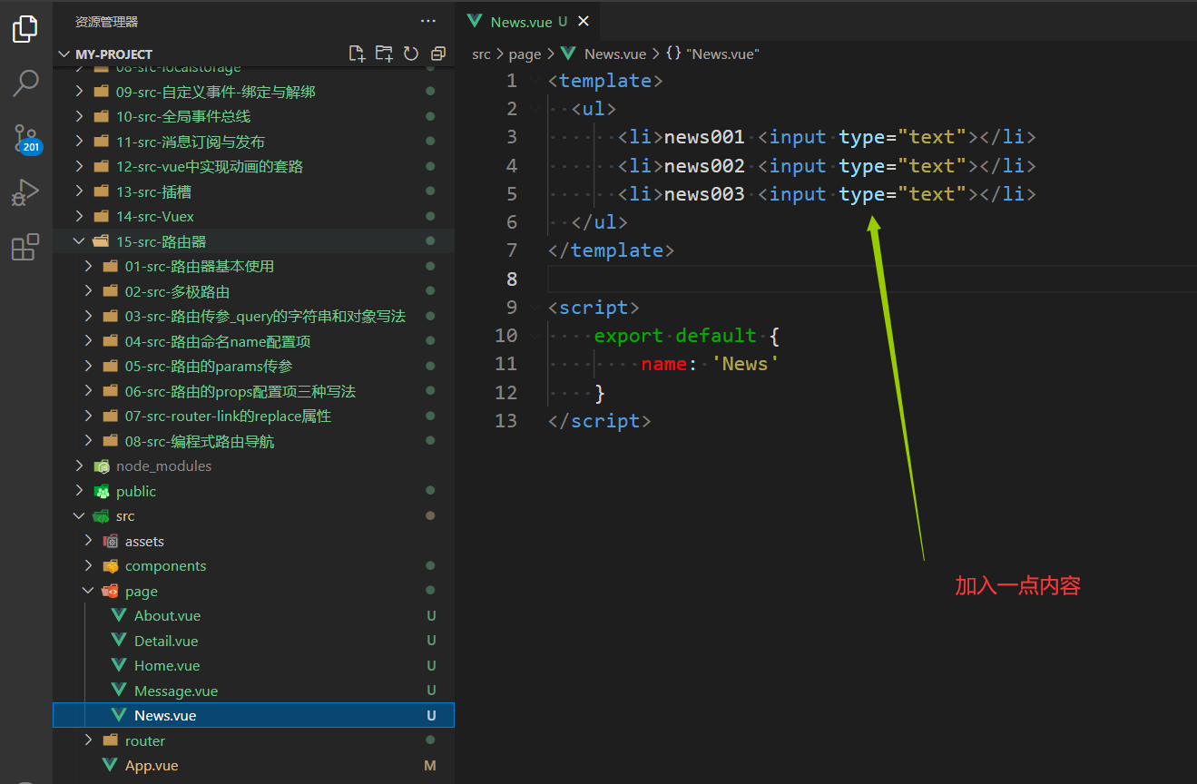Expand the router folder
This screenshot has width=1197, height=784.
254,740
